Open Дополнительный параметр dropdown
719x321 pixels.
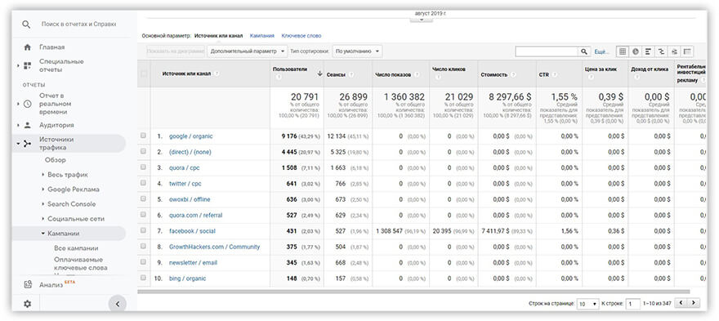click(x=247, y=51)
